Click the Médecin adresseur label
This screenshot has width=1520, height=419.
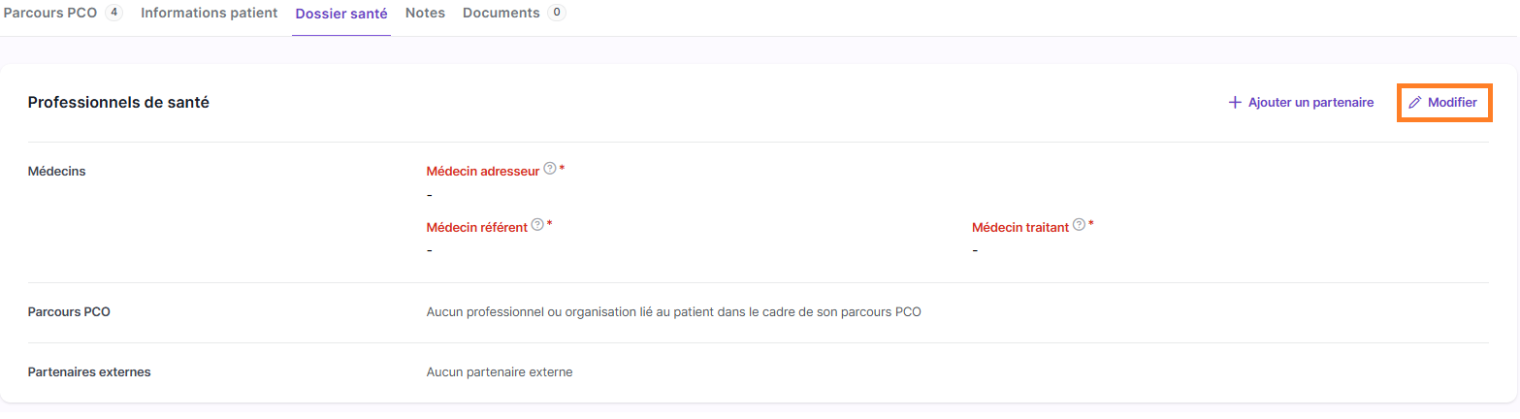(483, 171)
